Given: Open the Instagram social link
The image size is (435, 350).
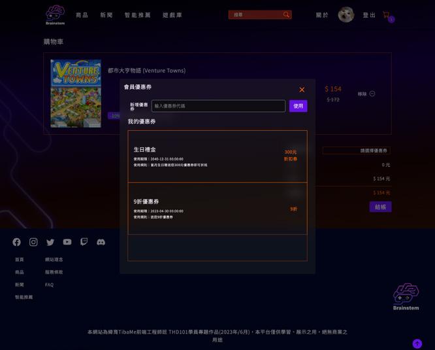Looking at the screenshot, I should [x=33, y=242].
